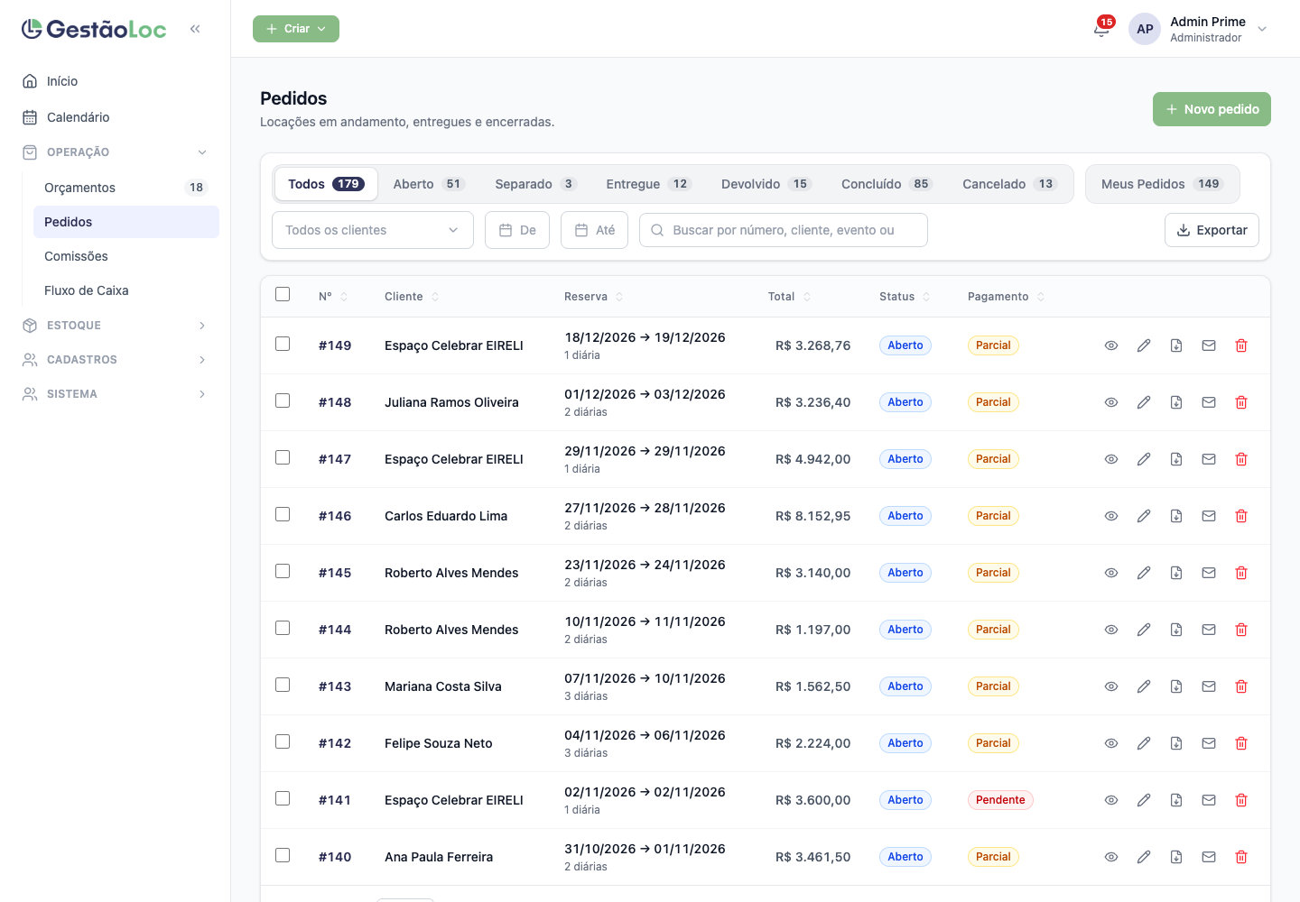Tick the select-all checkbox in the table header
This screenshot has width=1300, height=902.
coord(283,294)
